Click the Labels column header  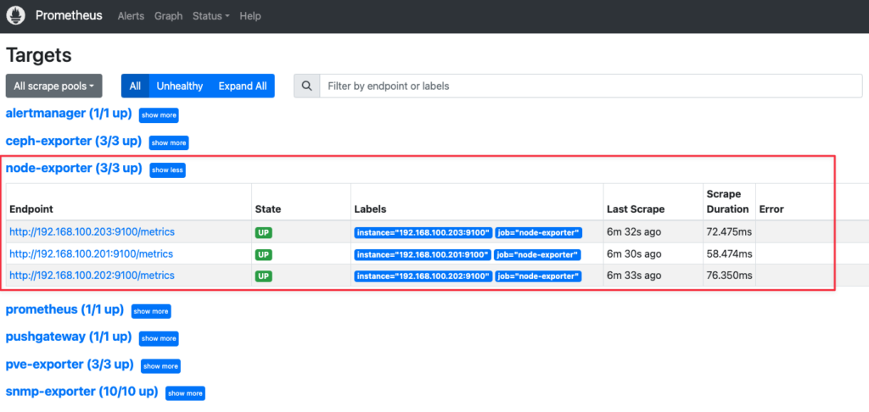[x=370, y=209]
